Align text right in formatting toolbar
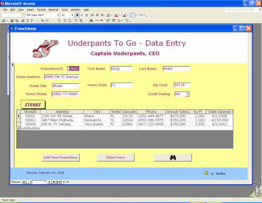This screenshot has width=262, height=203. [102, 15]
